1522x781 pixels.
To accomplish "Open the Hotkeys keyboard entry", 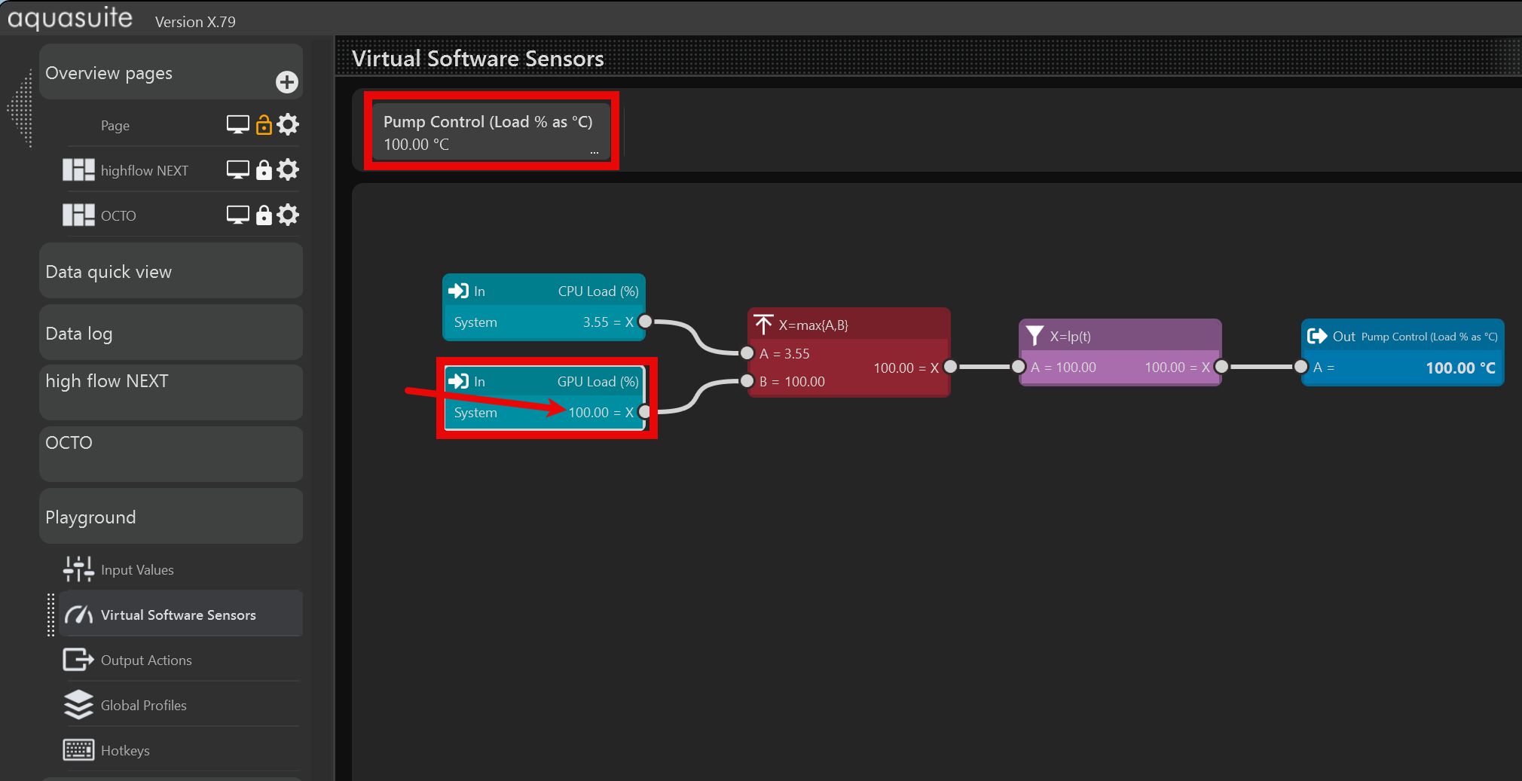I will 125,751.
